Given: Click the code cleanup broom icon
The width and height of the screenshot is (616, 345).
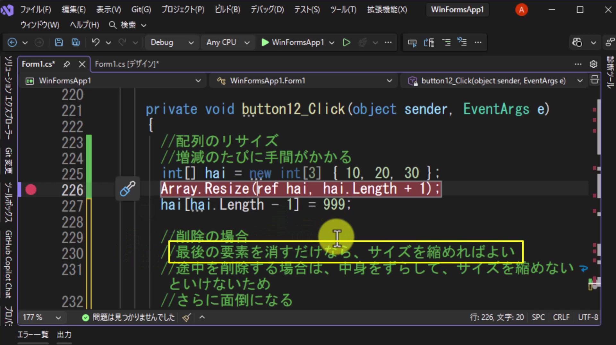Looking at the screenshot, I should (187, 317).
